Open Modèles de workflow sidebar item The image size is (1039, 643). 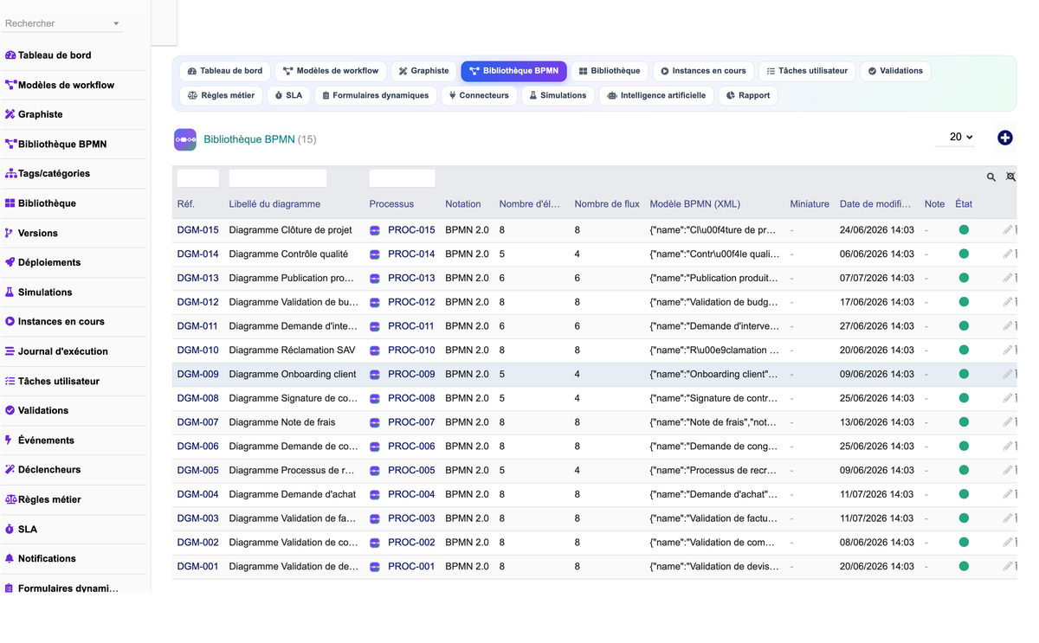(x=60, y=85)
